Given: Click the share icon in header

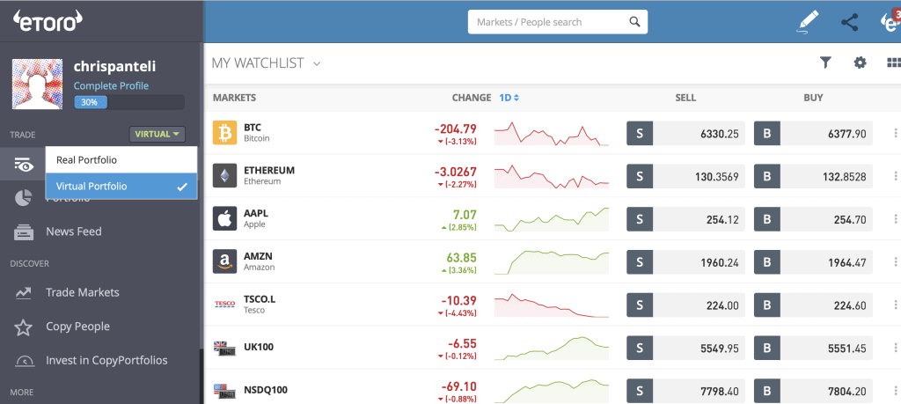Looking at the screenshot, I should click(x=849, y=22).
